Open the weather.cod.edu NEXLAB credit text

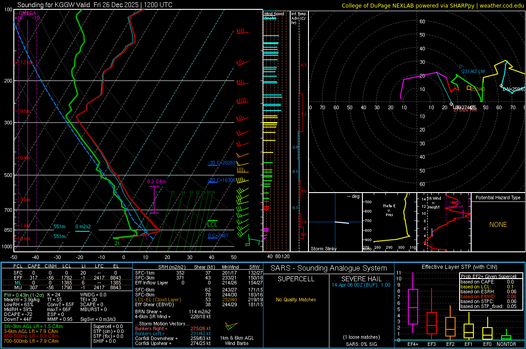point(432,5)
